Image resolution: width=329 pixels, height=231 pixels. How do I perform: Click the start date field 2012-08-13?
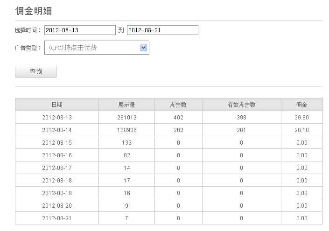coord(80,30)
